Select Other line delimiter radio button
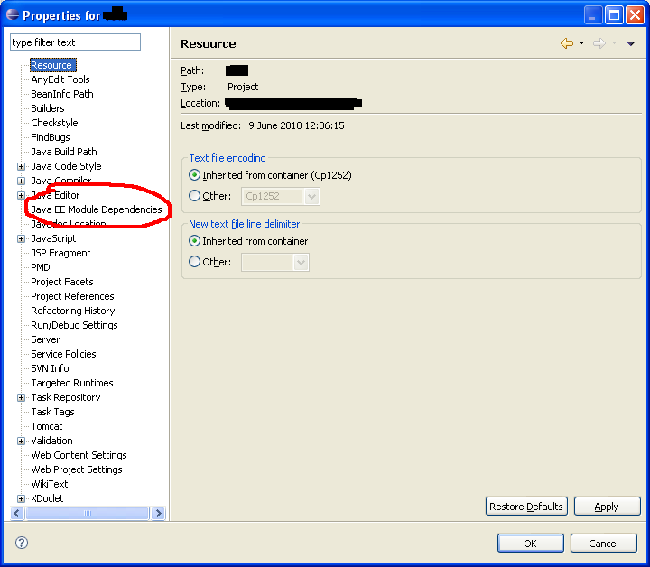Viewport: 650px width, 567px height. pyautogui.click(x=195, y=262)
